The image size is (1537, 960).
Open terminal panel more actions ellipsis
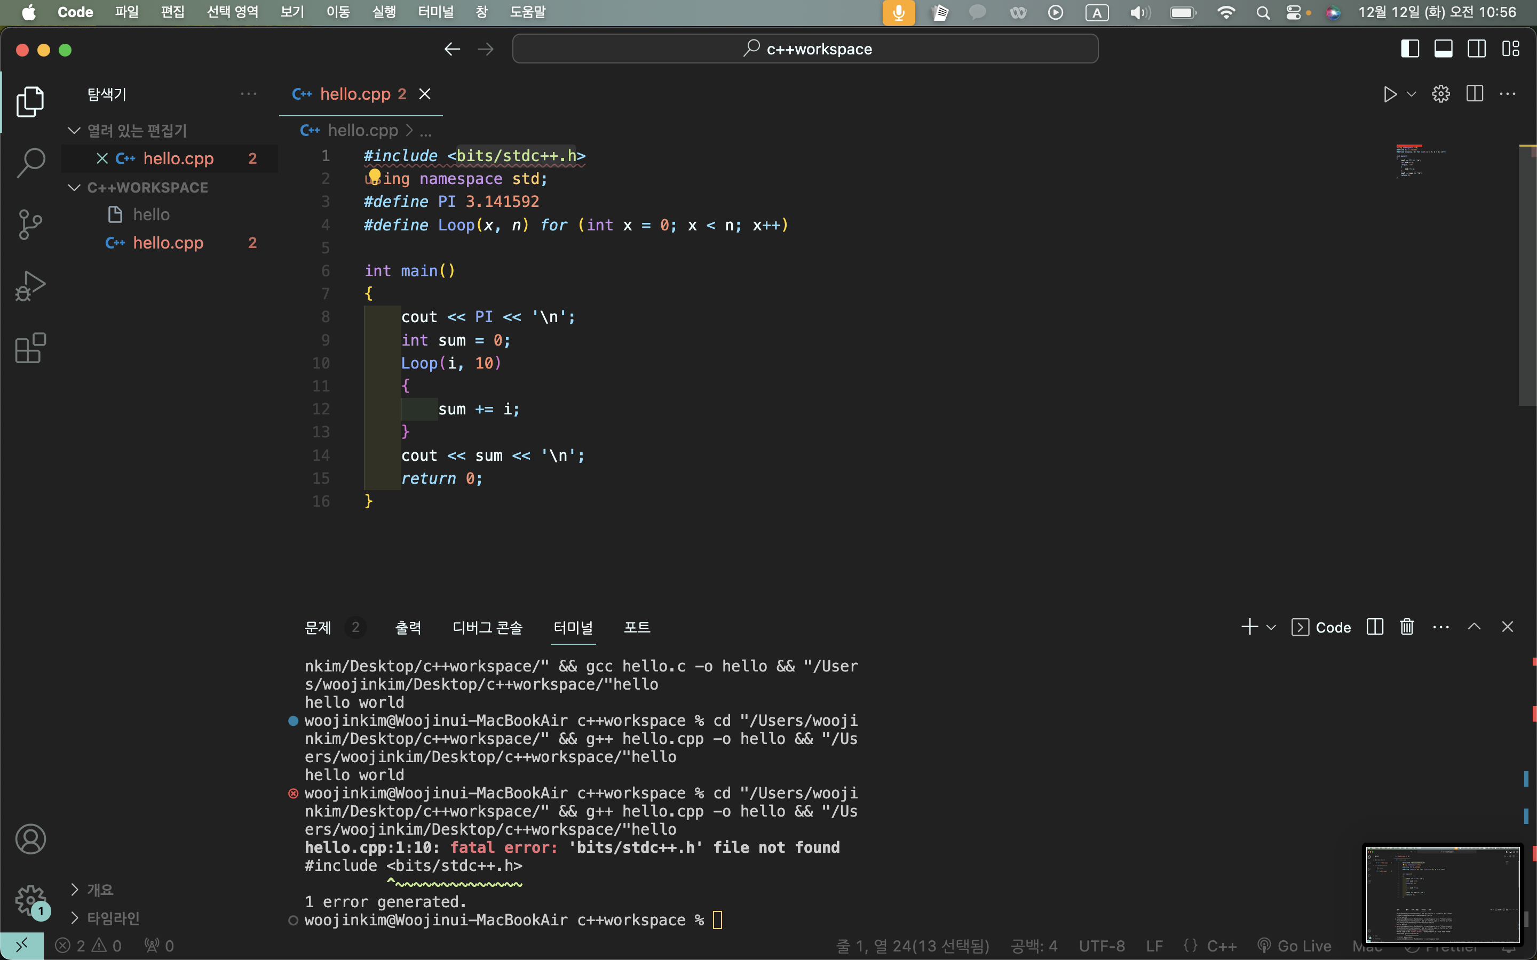[1440, 627]
